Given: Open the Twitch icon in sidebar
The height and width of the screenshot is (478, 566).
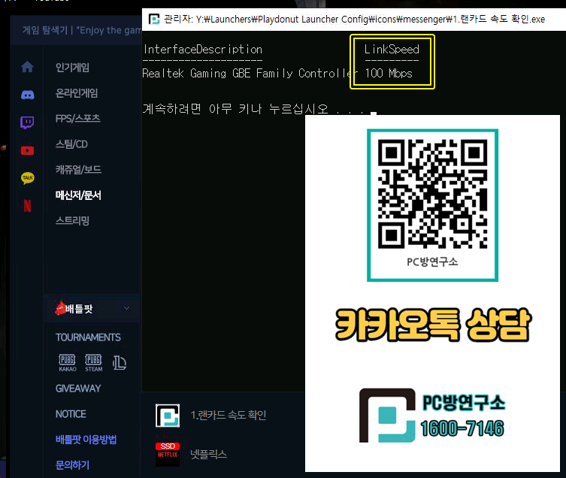Looking at the screenshot, I should click(x=27, y=123).
